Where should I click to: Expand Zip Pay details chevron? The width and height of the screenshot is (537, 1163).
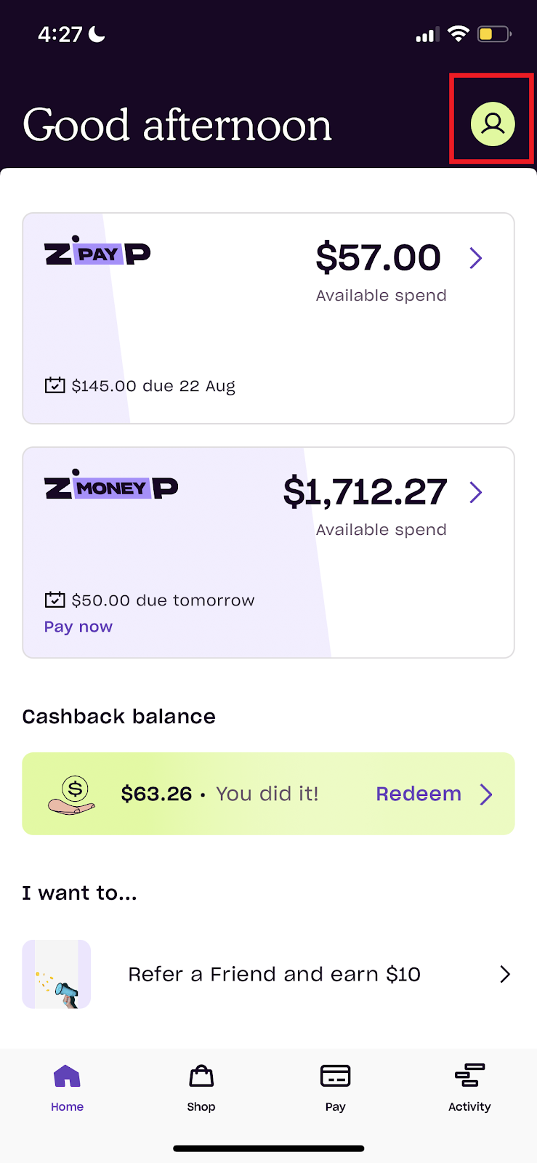(476, 258)
